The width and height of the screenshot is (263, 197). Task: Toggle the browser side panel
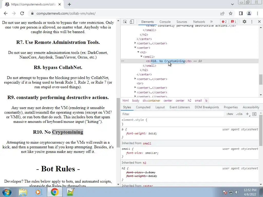241,13
